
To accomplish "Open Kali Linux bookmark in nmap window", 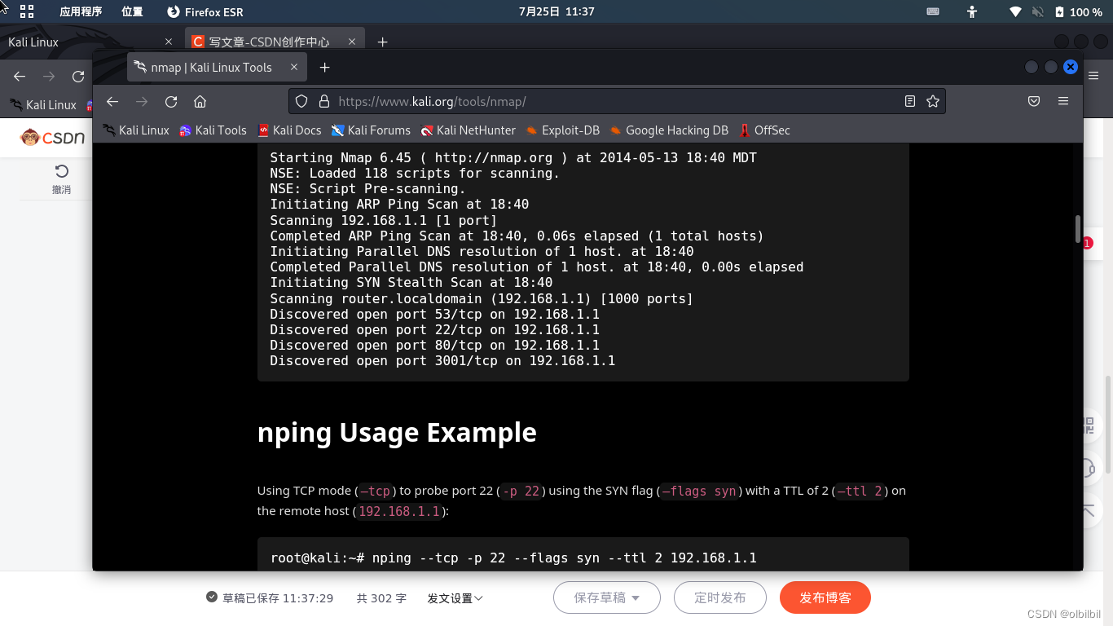I will coord(136,130).
